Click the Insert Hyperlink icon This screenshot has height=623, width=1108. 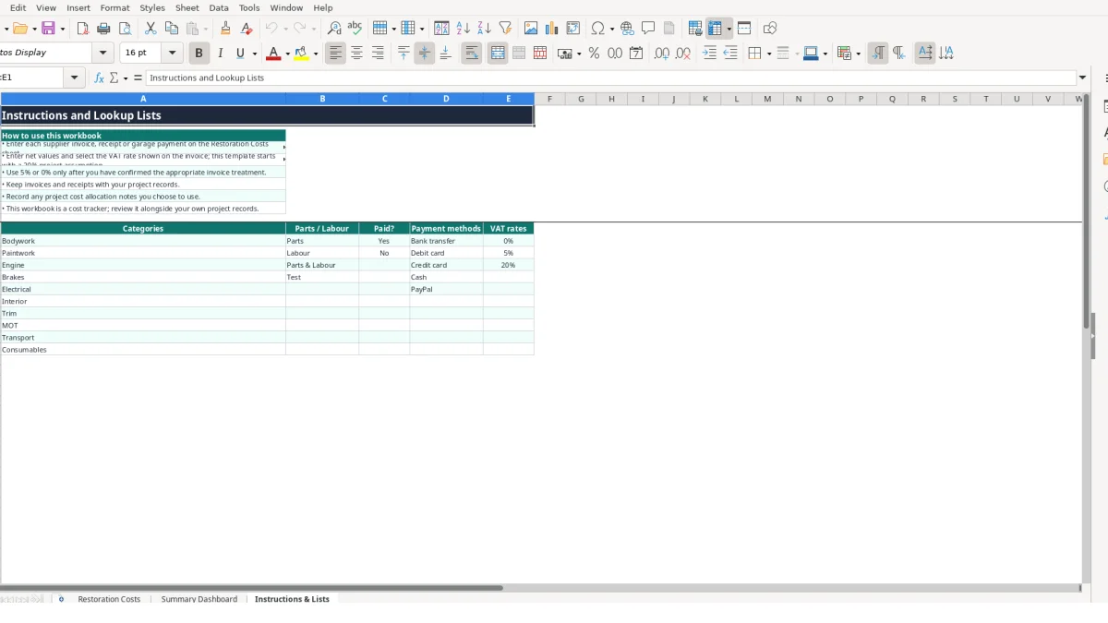tap(627, 29)
